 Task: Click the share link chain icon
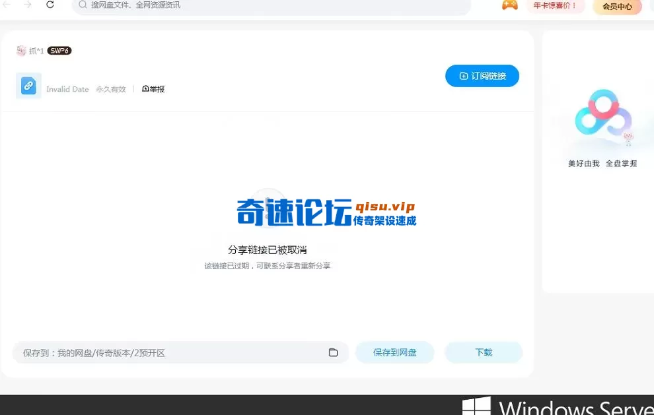[x=28, y=85]
